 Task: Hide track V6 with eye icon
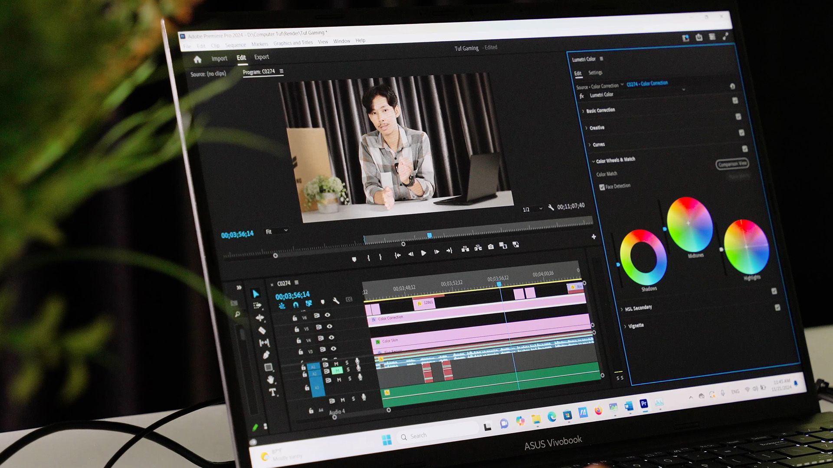[328, 315]
